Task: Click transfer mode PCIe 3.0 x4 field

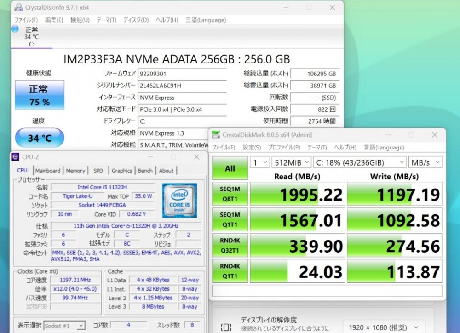Action: tap(182, 109)
